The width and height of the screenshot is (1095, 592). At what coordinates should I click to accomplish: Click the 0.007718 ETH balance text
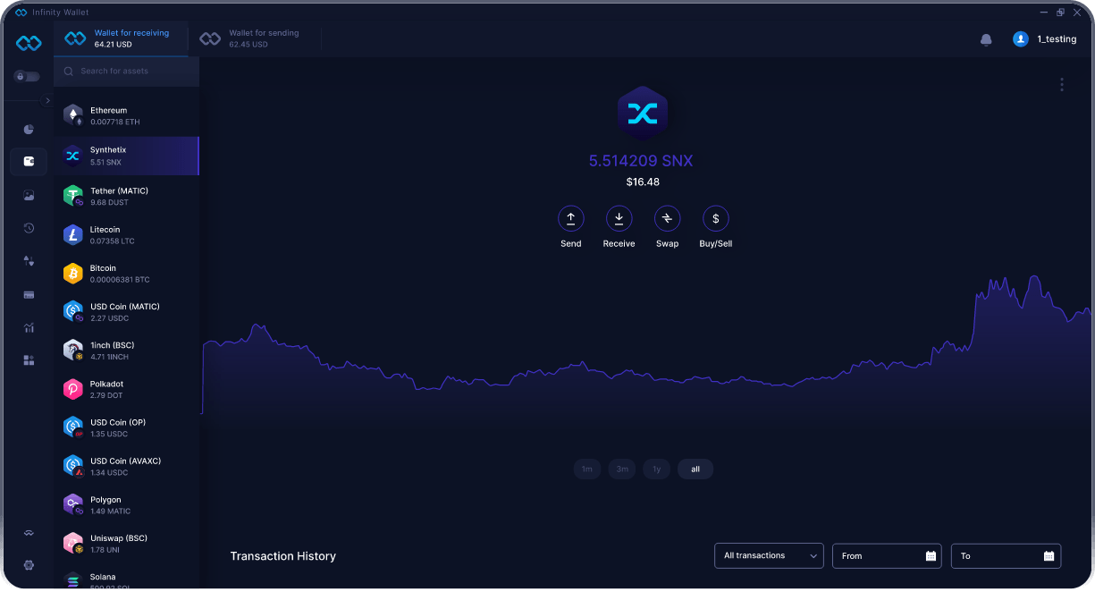[115, 122]
